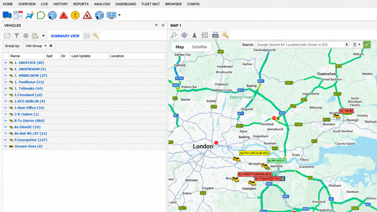Viewport: 377px width, 212px height.
Task: Click the map locate target icon
Action: [184, 35]
